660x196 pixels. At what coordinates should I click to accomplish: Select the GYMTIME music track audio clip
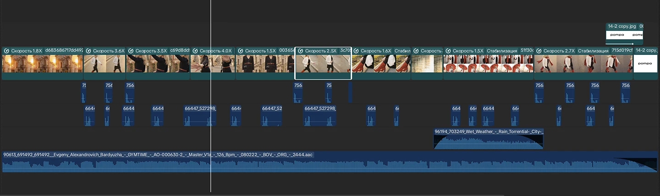330,162
